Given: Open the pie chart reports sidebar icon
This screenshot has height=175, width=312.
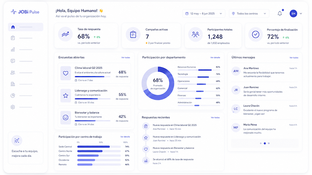Looking at the screenshot, I should click(x=13, y=96).
